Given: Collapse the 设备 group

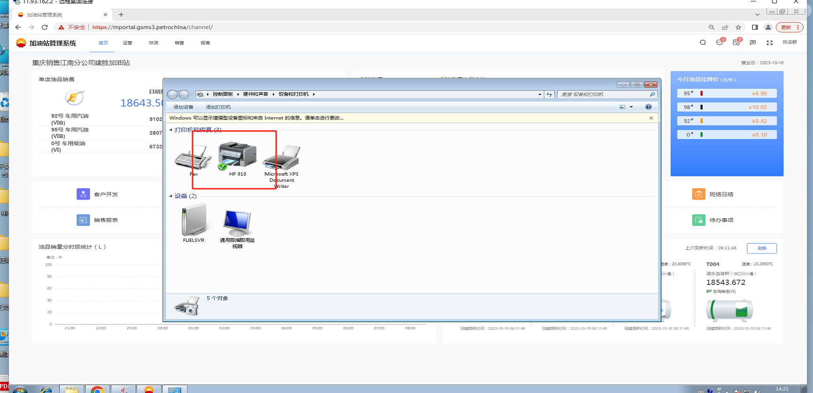Looking at the screenshot, I should 171,196.
